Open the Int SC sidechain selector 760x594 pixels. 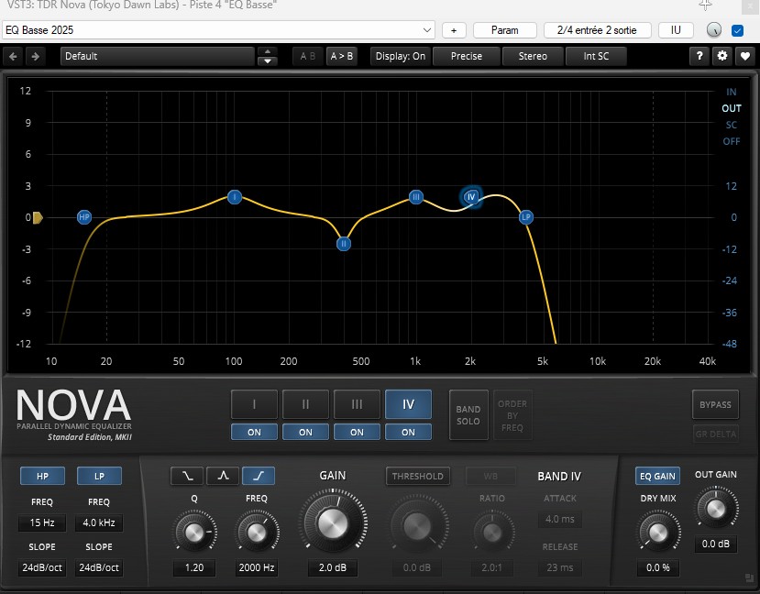[x=596, y=56]
